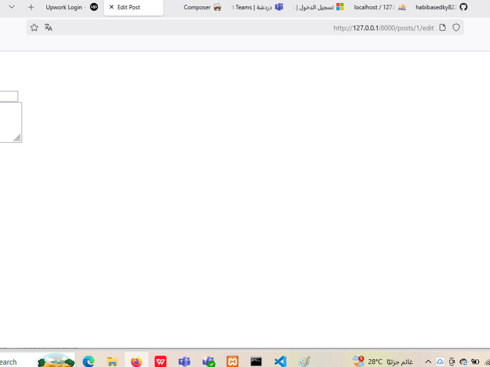Click the landscape search highlights image
The image size is (490, 367).
click(x=56, y=360)
